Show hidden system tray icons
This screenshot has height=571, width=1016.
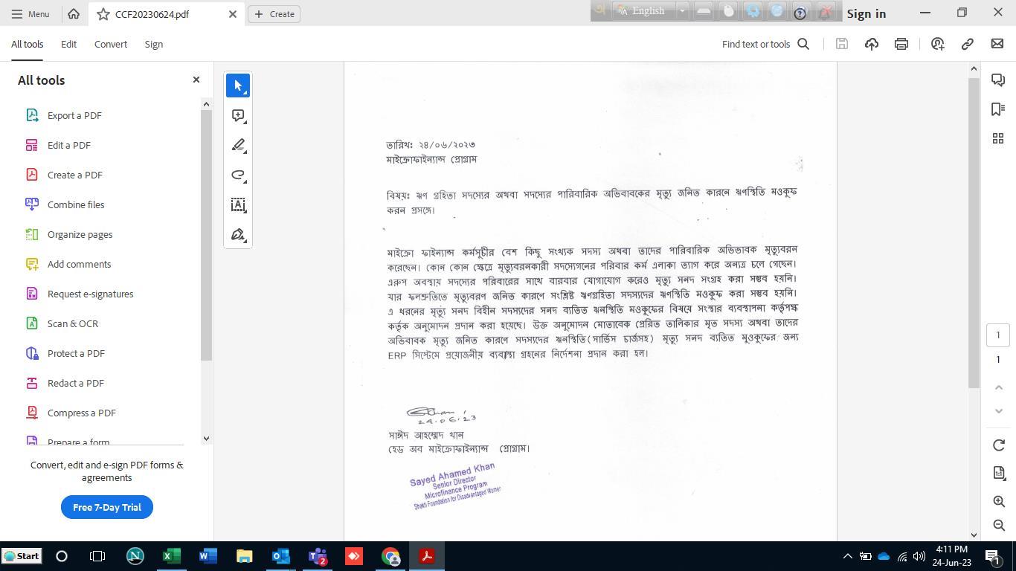847,556
